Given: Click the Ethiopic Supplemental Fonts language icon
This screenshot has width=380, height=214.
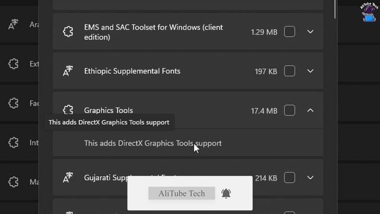Looking at the screenshot, I should (x=68, y=71).
